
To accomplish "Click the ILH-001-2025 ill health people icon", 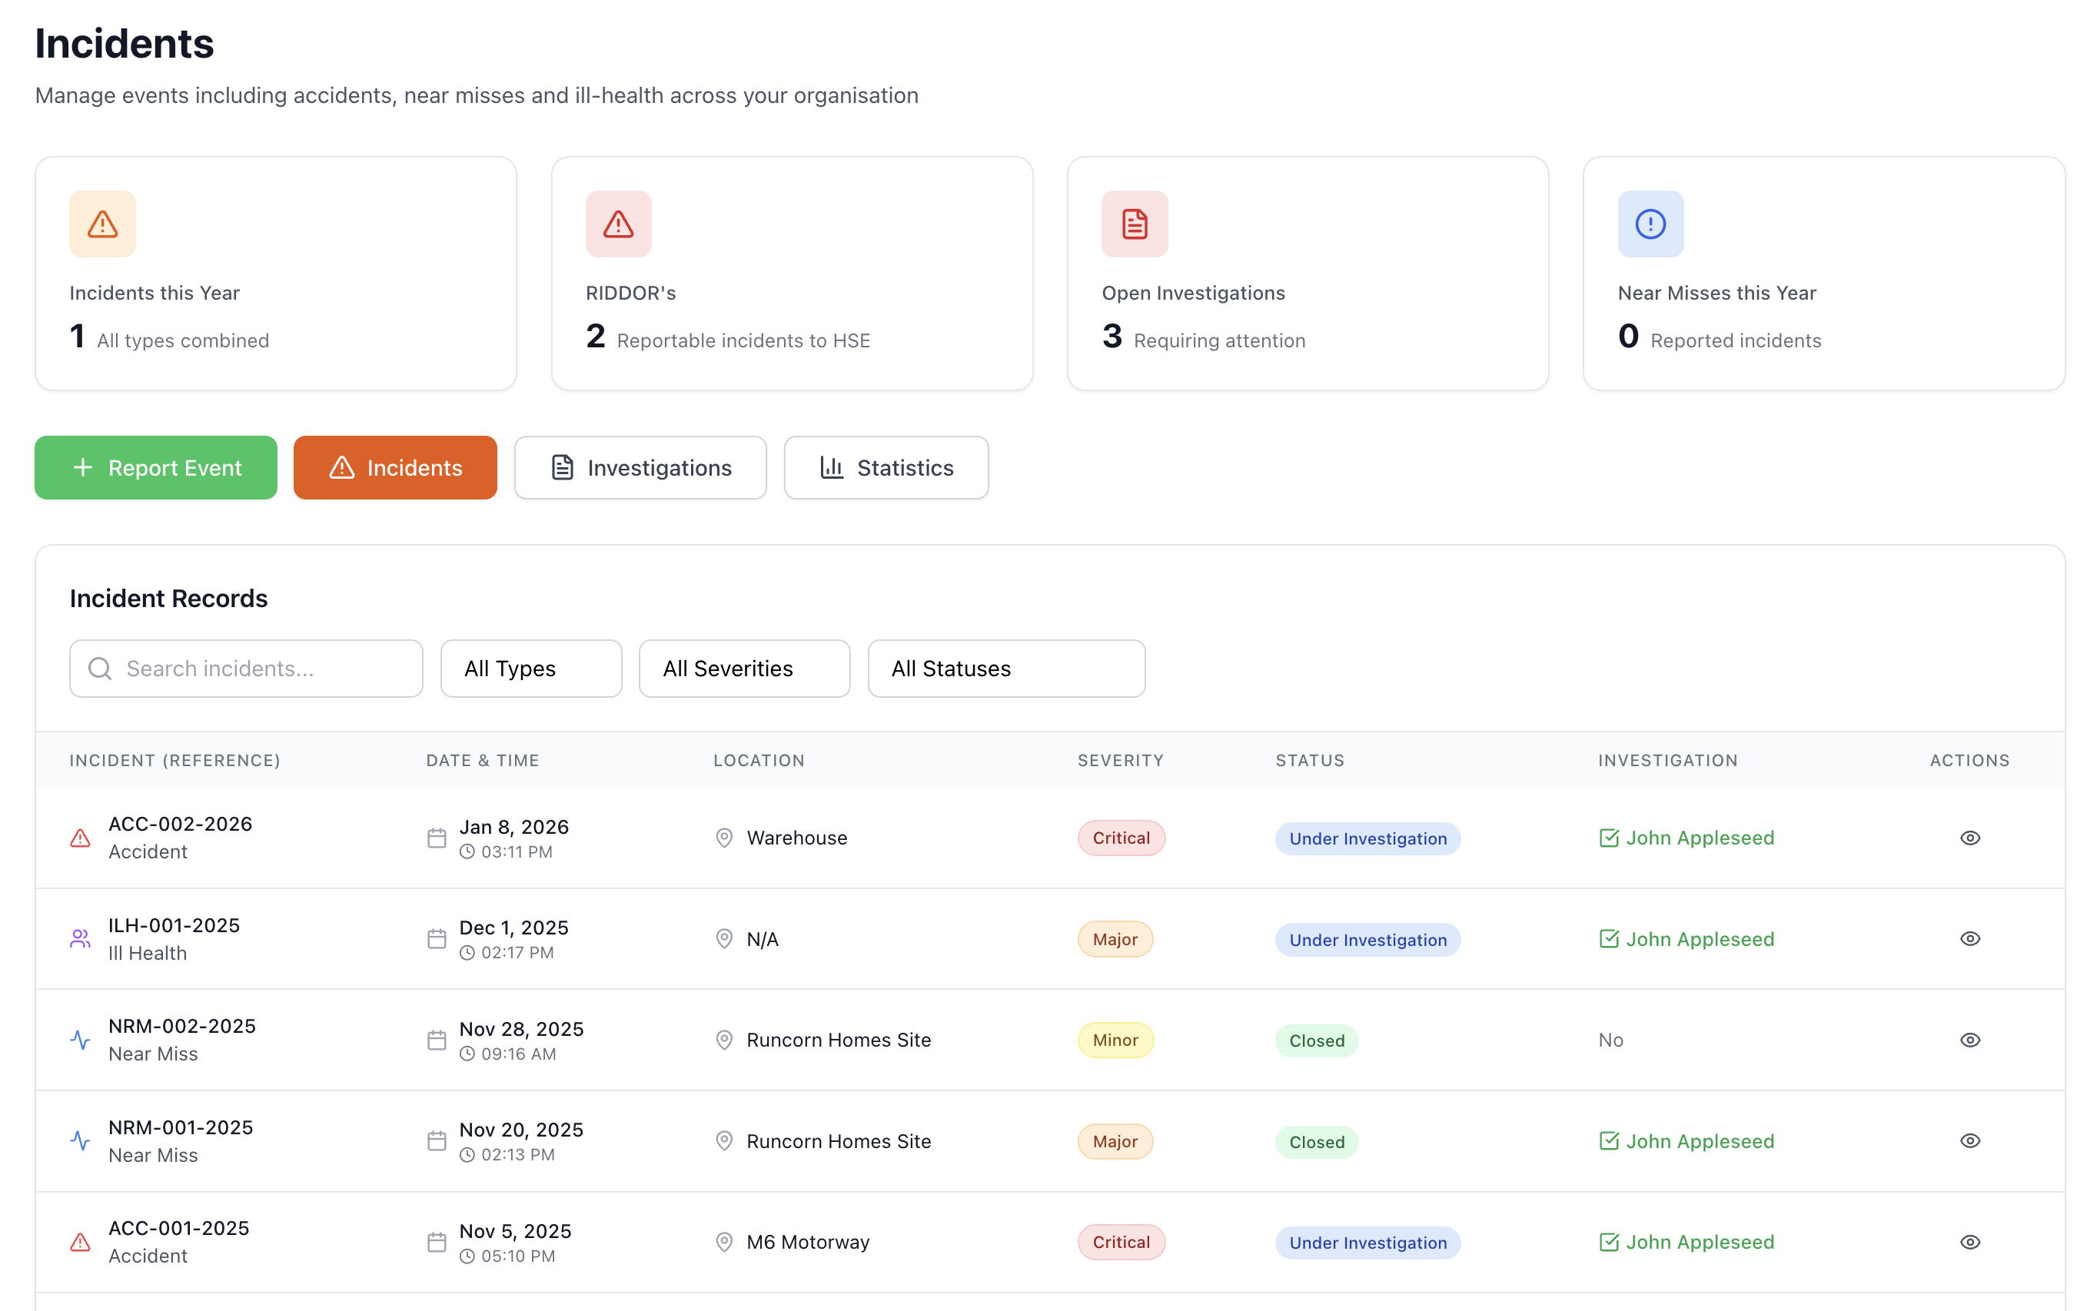I will (x=80, y=938).
